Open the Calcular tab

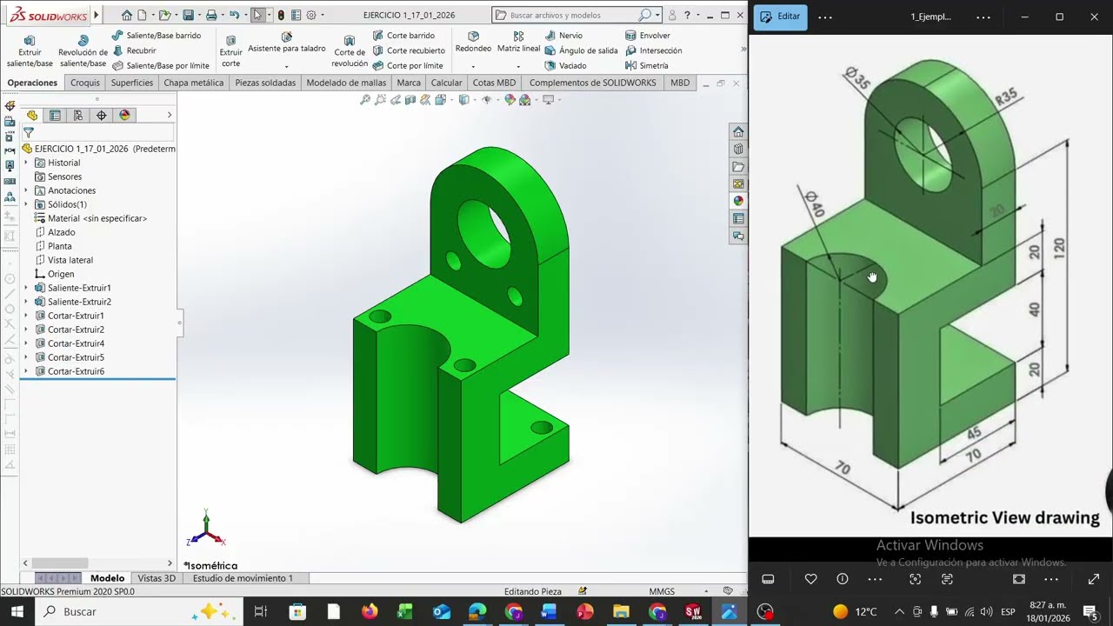(x=446, y=83)
